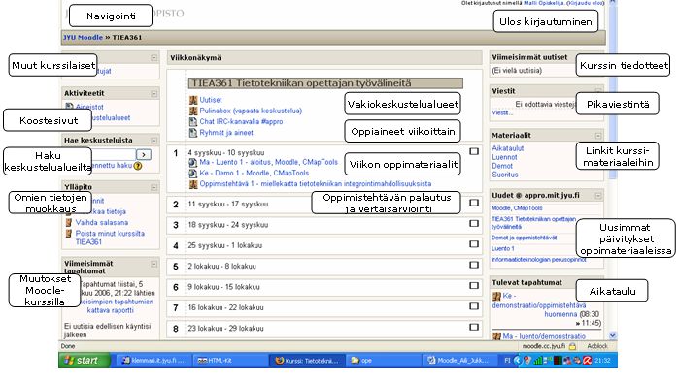679x381 pixels.
Task: Open the yellow help icon in search block
Action: point(138,166)
